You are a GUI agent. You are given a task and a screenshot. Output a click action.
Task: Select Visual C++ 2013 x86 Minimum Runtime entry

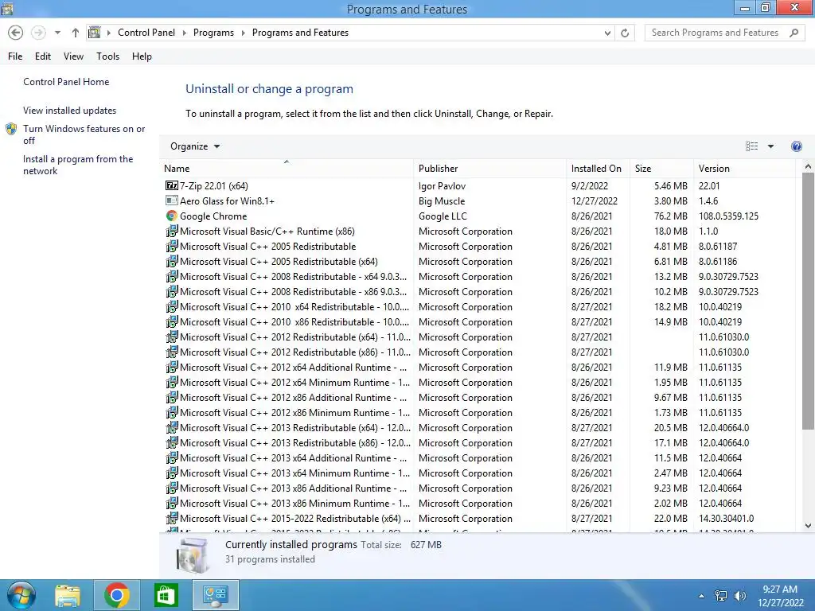pos(294,503)
